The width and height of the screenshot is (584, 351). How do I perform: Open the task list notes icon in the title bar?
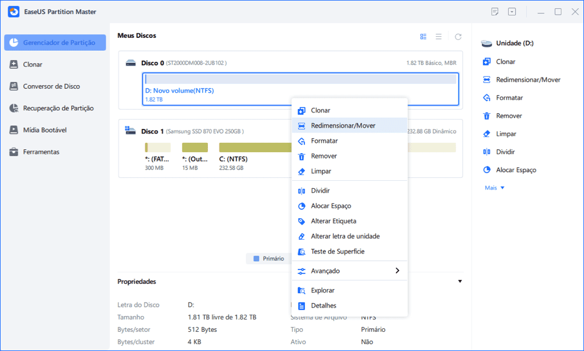tap(495, 12)
